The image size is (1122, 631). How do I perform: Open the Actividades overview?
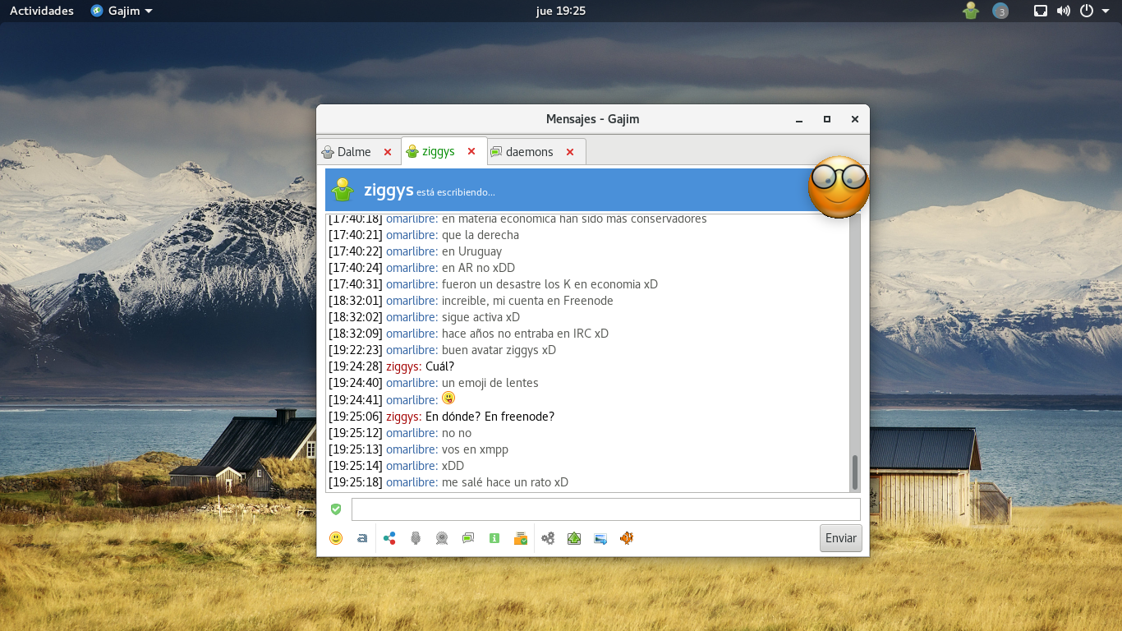pyautogui.click(x=42, y=11)
